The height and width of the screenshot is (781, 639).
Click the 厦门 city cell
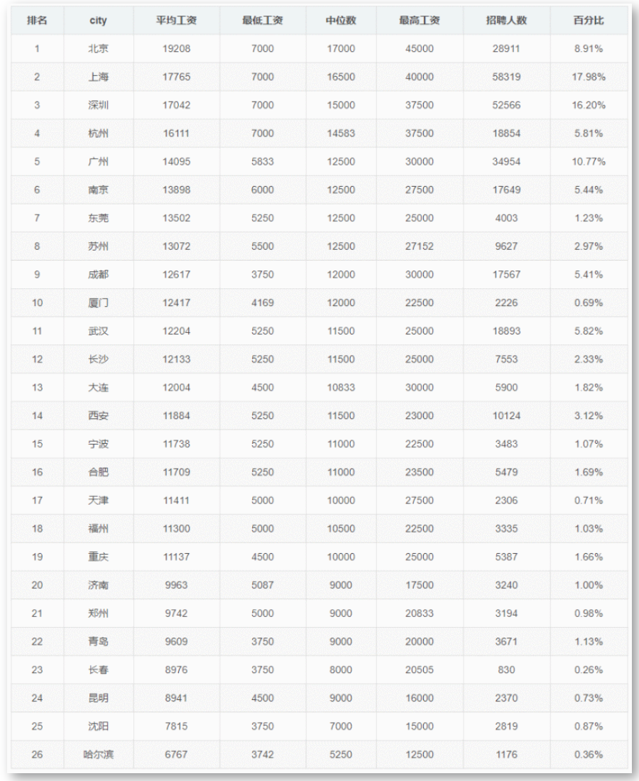pos(98,303)
